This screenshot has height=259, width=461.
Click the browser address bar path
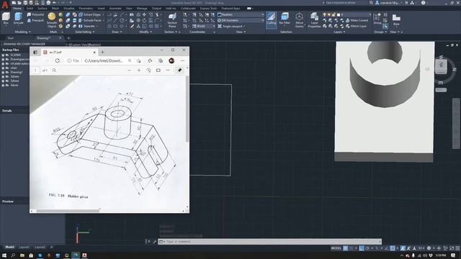click(104, 60)
